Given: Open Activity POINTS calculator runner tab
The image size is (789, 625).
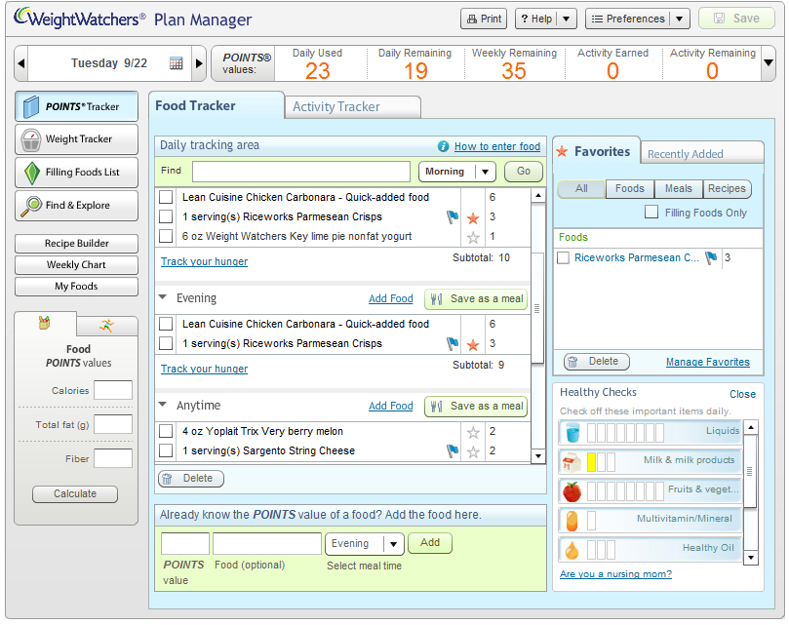Looking at the screenshot, I should pos(106,326).
